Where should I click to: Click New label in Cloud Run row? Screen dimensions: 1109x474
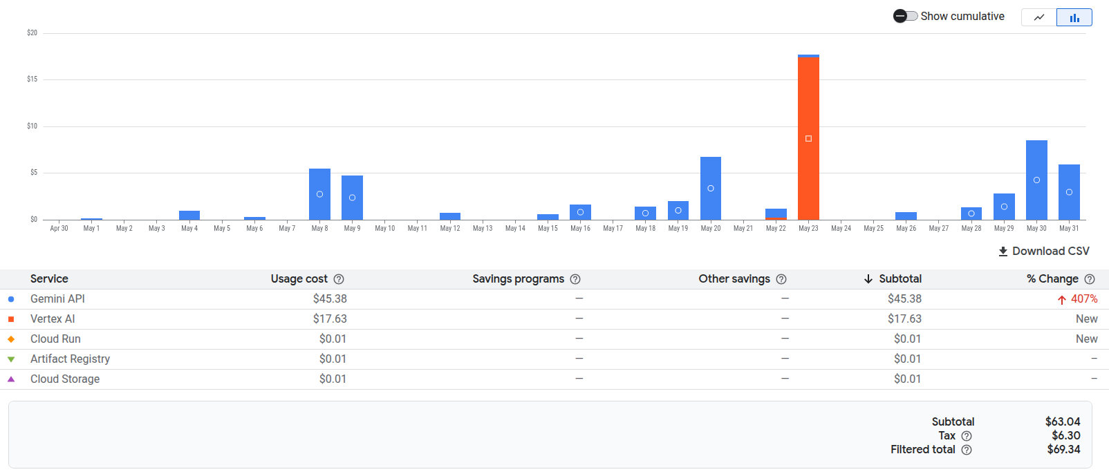1087,339
